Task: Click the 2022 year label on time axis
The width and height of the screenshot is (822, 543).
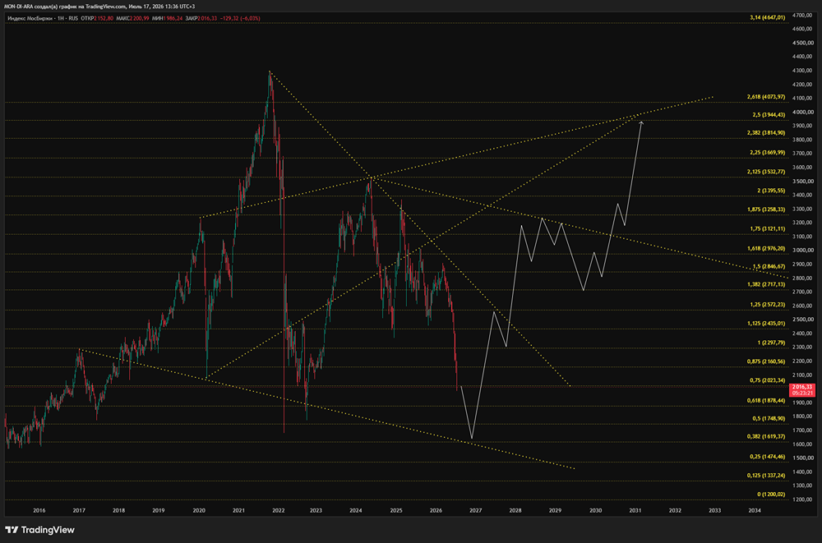Action: pos(279,510)
